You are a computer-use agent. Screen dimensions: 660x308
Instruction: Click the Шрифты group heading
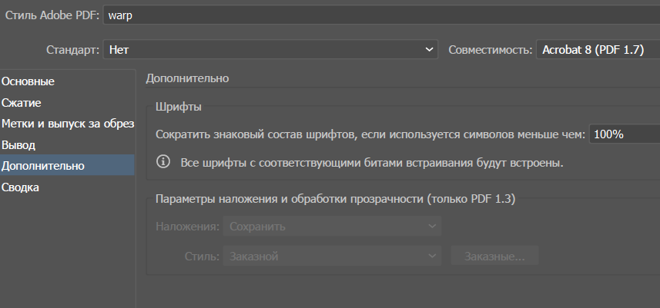178,107
